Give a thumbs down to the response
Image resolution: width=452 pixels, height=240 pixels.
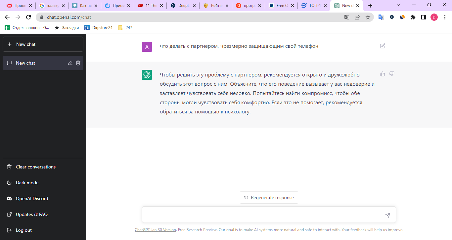click(391, 74)
